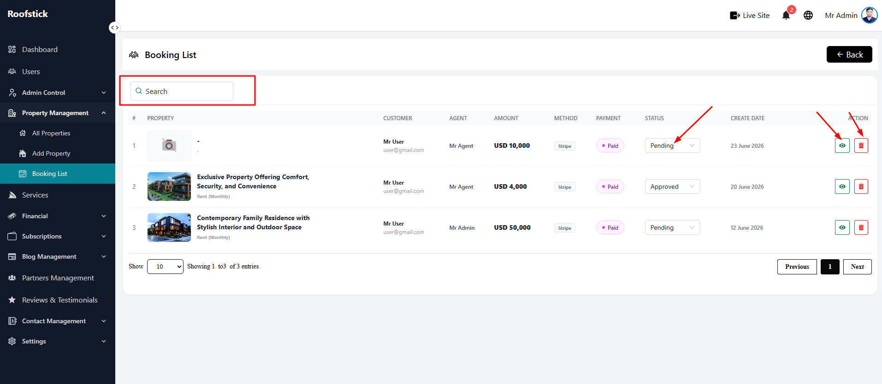Click the CREATE DATE column header

tap(747, 118)
